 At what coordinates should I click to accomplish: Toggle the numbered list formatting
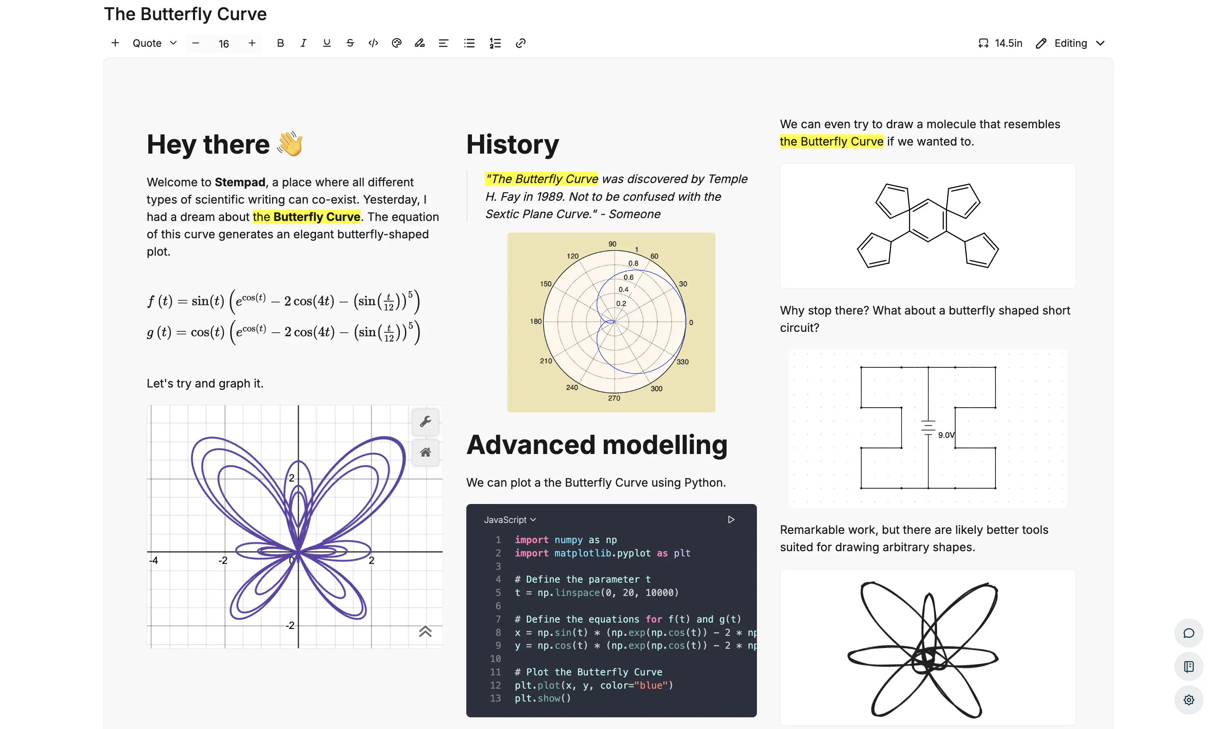tap(495, 43)
